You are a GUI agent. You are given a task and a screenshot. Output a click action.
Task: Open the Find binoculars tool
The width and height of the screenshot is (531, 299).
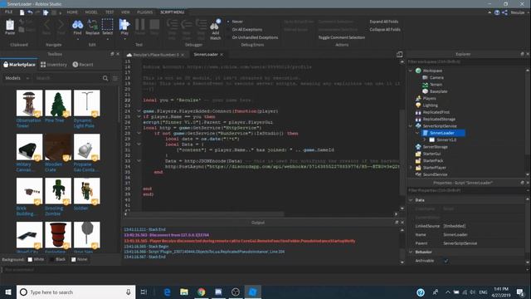(77, 24)
